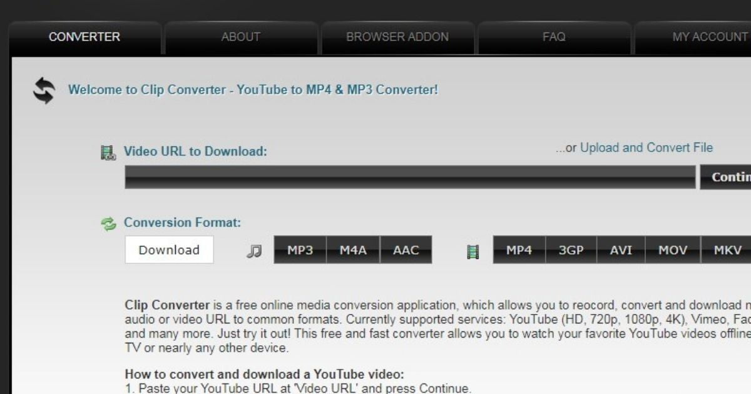The width and height of the screenshot is (751, 394).
Task: Select the Download format option
Action: [169, 250]
